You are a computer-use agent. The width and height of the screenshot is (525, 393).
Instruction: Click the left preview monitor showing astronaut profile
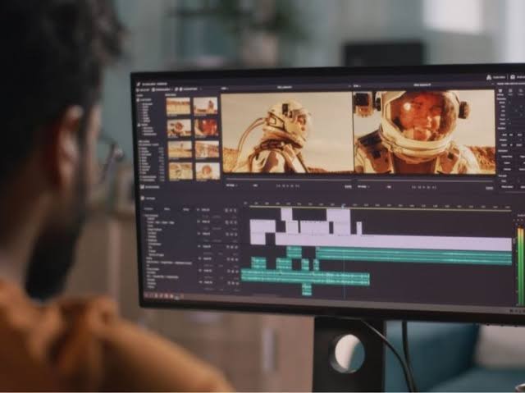[x=287, y=132]
